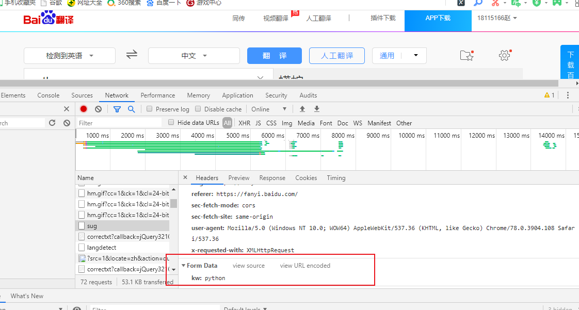
Task: Open translator settings via the gear icon
Action: (504, 55)
